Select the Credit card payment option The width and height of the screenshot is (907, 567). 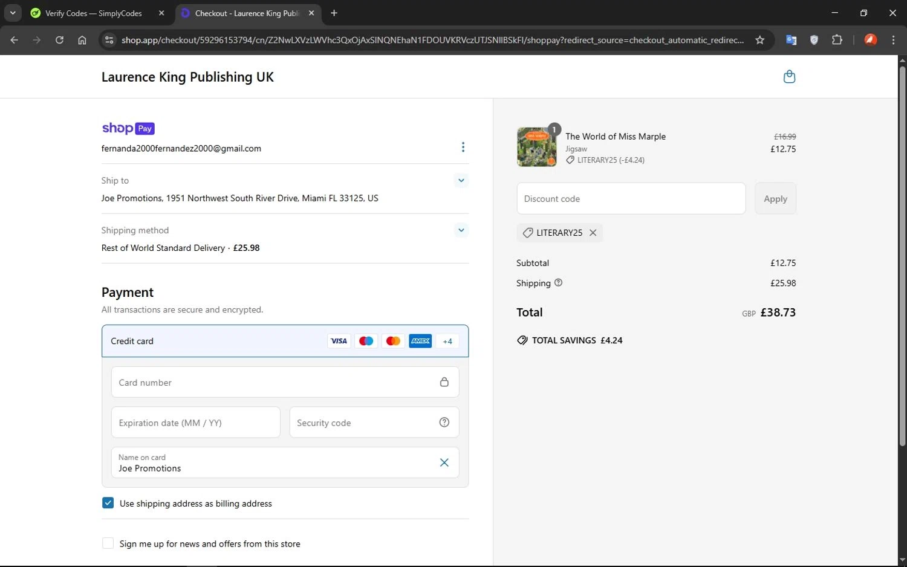pyautogui.click(x=285, y=341)
